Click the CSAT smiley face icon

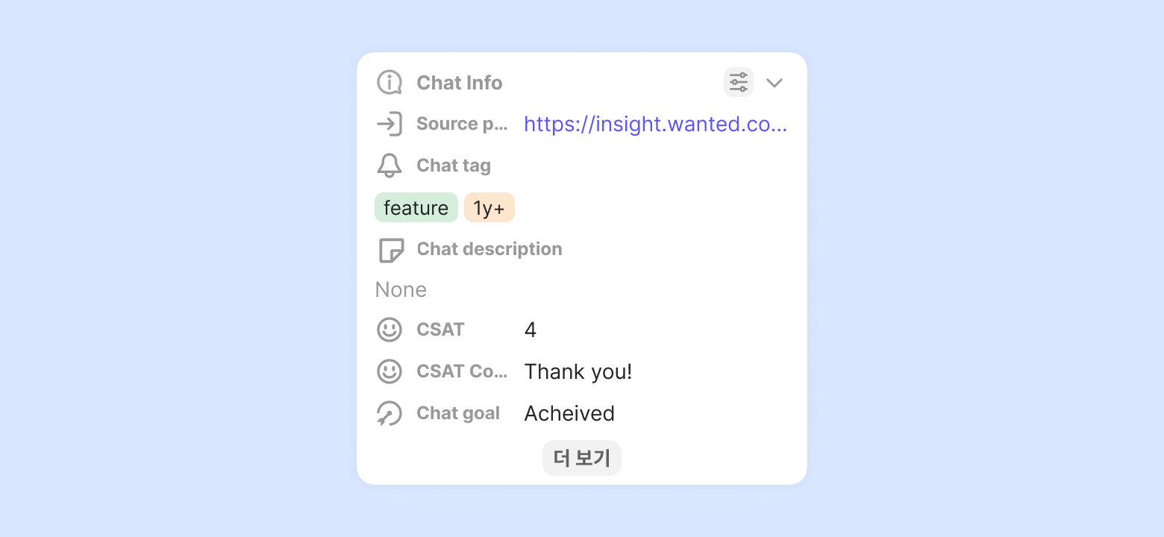(389, 330)
